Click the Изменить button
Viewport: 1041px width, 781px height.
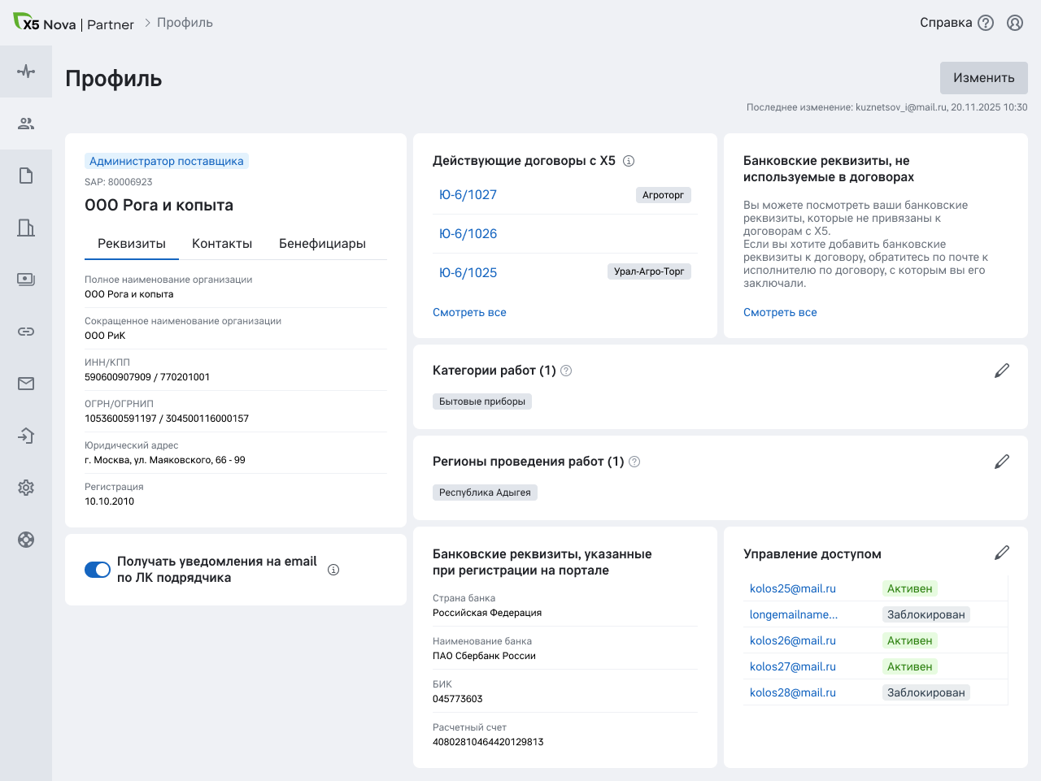coord(983,78)
